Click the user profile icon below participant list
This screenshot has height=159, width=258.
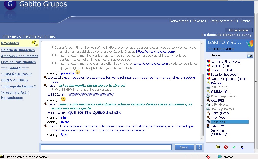(x=242, y=147)
